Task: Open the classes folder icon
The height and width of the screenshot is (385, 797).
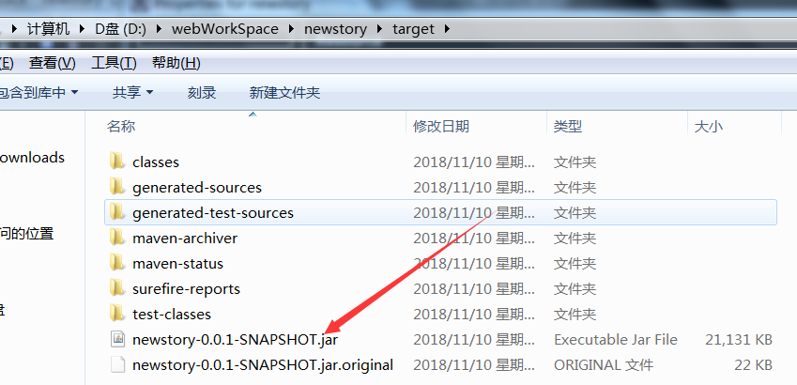Action: point(117,162)
